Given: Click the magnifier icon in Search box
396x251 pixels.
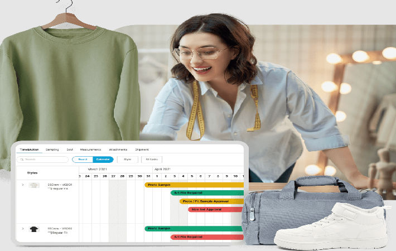Looking at the screenshot, I should [22, 160].
